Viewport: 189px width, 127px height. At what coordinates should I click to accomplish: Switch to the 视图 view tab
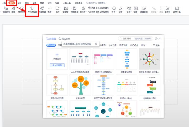point(57,3)
